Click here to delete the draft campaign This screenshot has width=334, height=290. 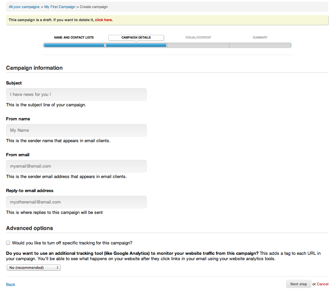click(x=103, y=20)
